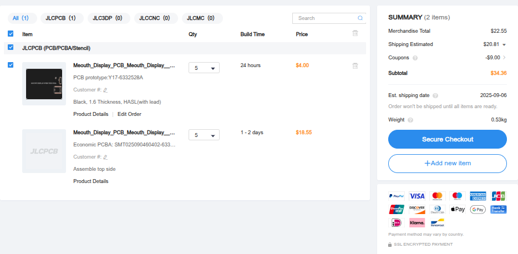
Task: Uncheck the PCB prototype item checkbox
Action: pyautogui.click(x=11, y=65)
